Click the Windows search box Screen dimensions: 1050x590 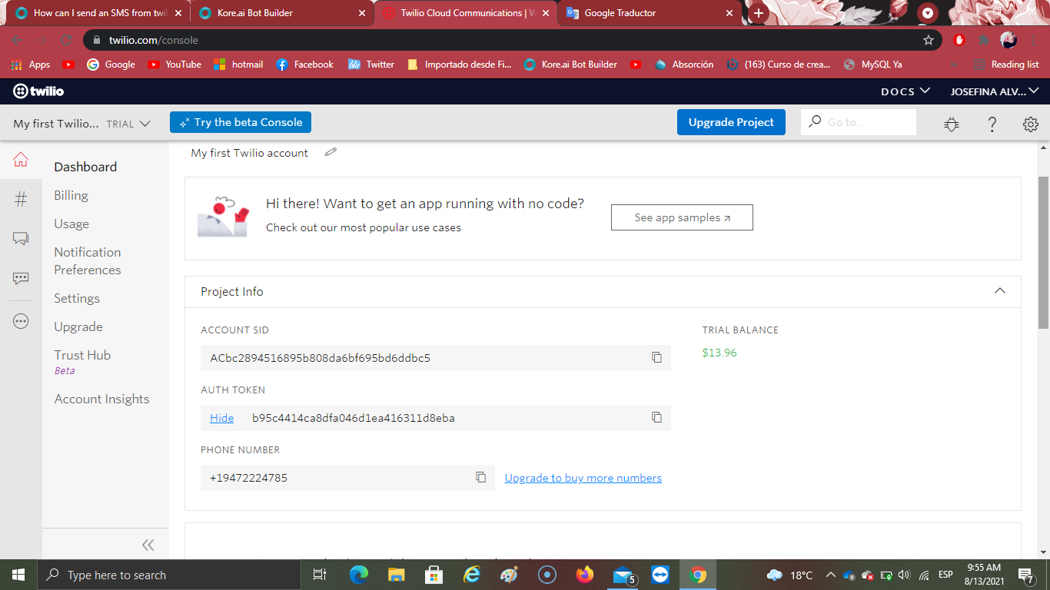tap(168, 575)
